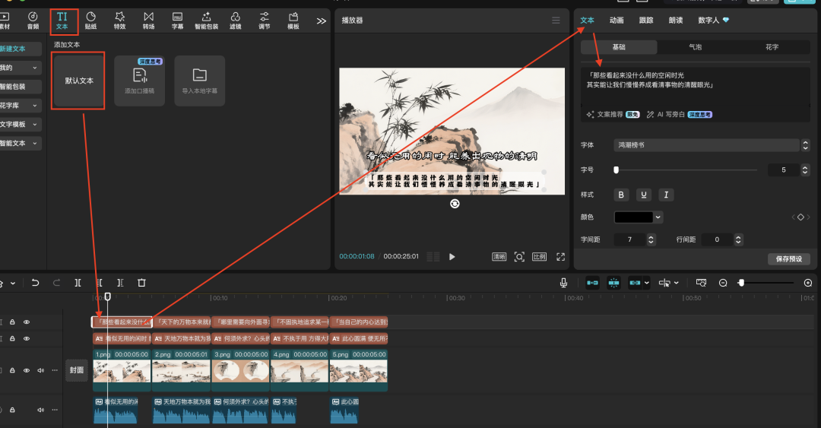Mute the main video track speaker icon
This screenshot has height=428, width=821.
coord(41,370)
